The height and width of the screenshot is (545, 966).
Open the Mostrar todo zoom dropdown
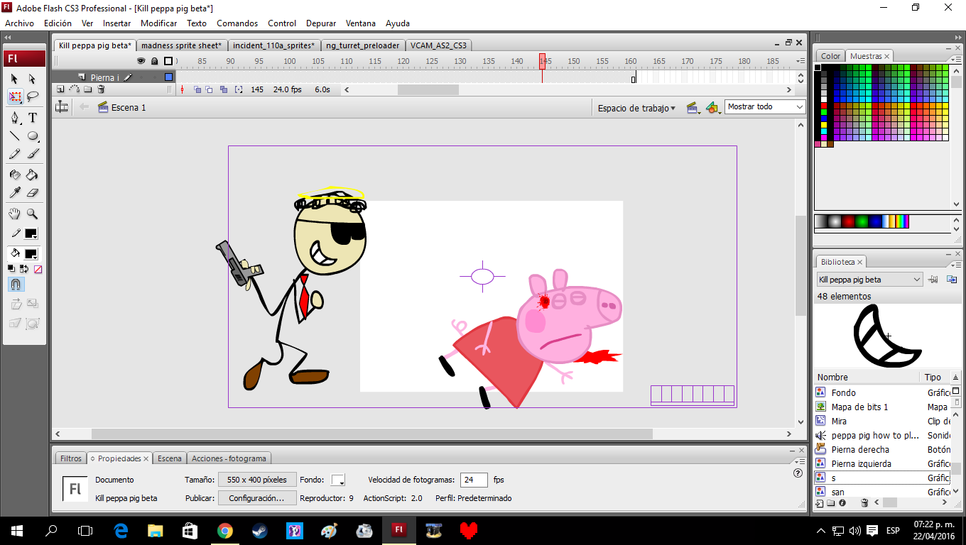click(765, 107)
